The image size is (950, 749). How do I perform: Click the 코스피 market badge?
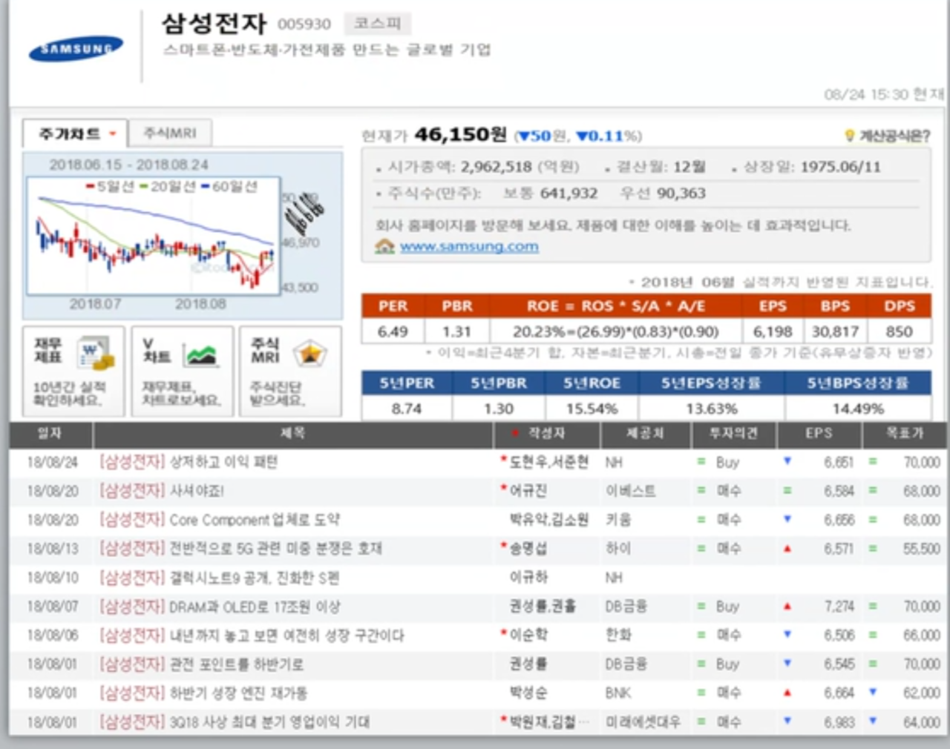click(377, 24)
